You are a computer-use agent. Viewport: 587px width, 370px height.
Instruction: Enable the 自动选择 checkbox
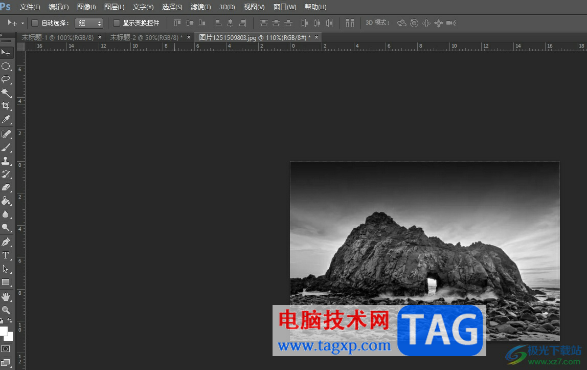click(x=35, y=23)
